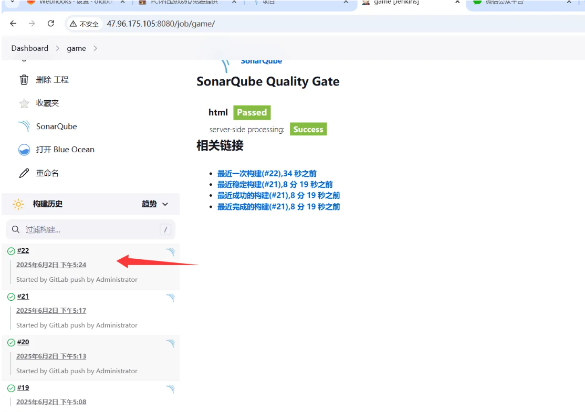Switch to the Webhooks browser tab
The width and height of the screenshot is (585, 412).
pos(75,2)
